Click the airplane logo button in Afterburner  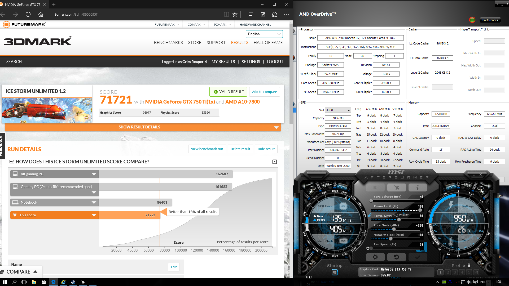coord(397,187)
